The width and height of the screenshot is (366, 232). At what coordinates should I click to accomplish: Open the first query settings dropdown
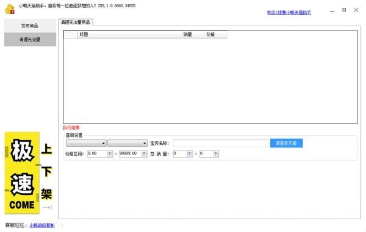pos(86,143)
